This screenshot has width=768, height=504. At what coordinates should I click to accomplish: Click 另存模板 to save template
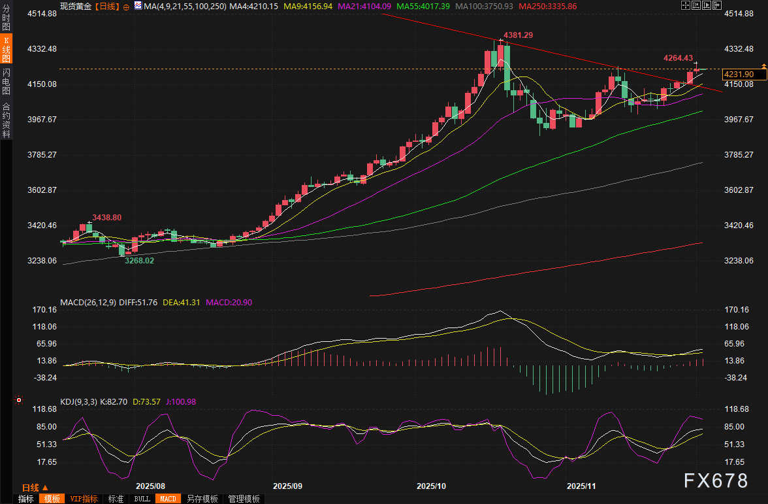click(x=202, y=499)
